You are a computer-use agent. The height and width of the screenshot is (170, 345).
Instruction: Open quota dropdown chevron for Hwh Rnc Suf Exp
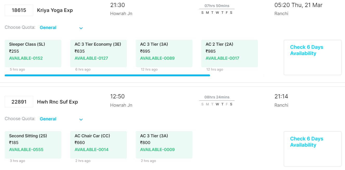(x=81, y=119)
